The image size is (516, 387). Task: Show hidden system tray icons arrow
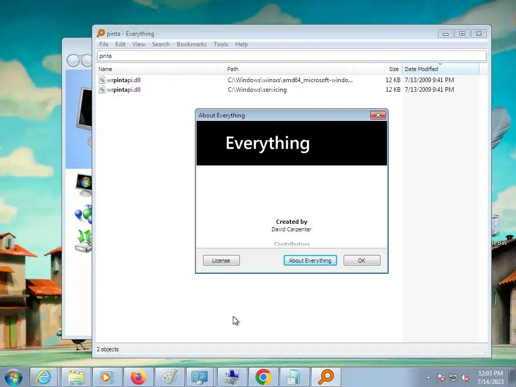pyautogui.click(x=428, y=377)
